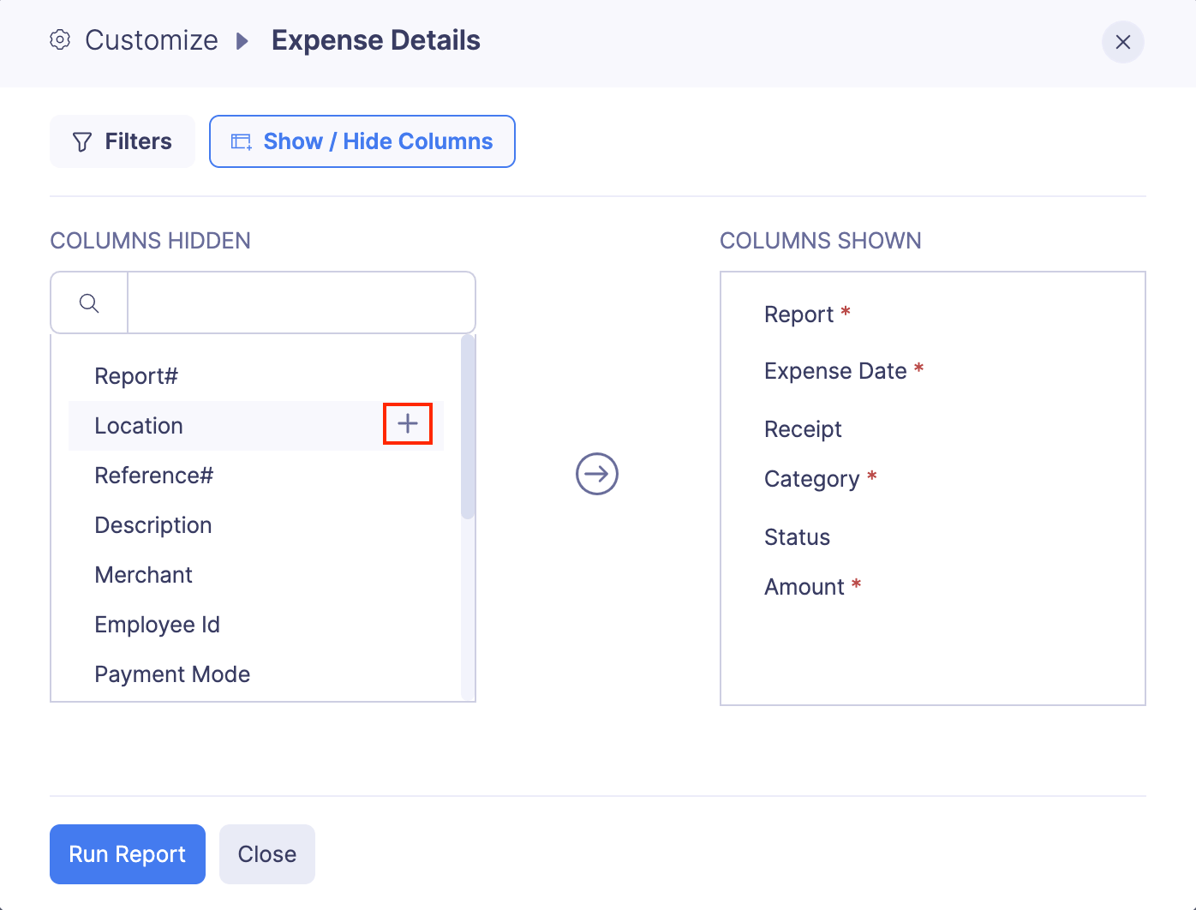
Task: Close the Customize dialog with X
Action: [x=1122, y=42]
